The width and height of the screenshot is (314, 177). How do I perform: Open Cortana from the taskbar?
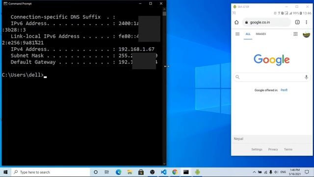(96, 172)
